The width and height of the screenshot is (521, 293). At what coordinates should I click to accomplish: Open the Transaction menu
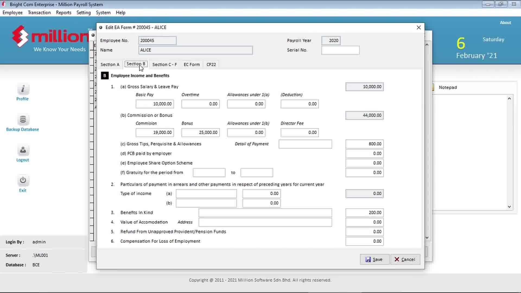coord(39,12)
